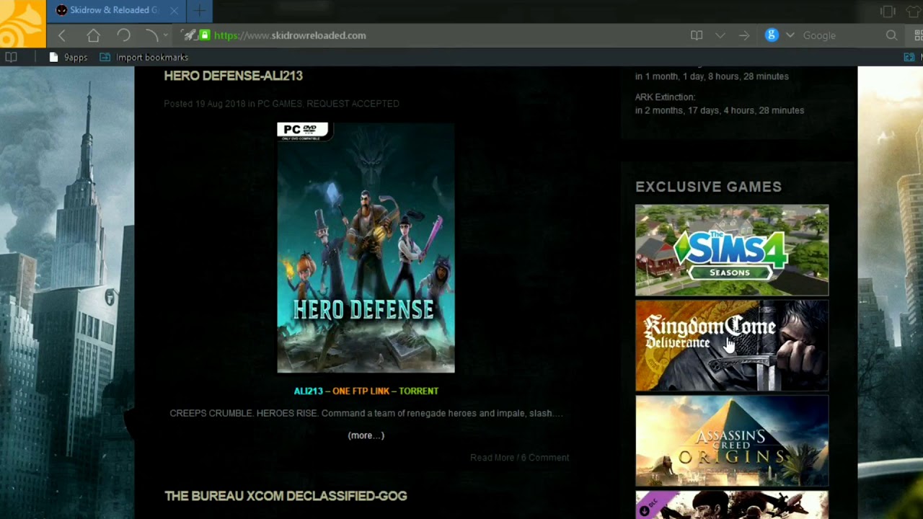The width and height of the screenshot is (923, 519).
Task: Go to browser home page
Action: click(x=93, y=35)
